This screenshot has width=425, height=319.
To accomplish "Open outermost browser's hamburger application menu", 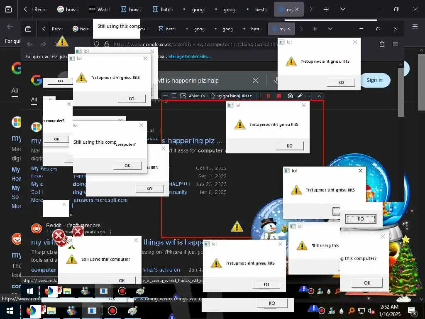I will (415, 26).
